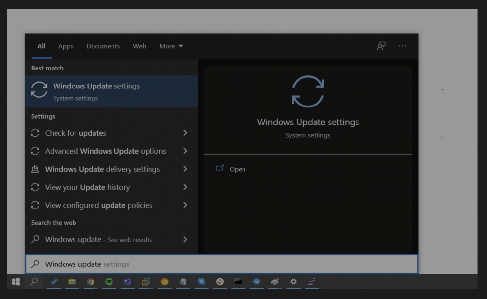Select the Windows Update settings best match
487x299 pixels.
(111, 91)
